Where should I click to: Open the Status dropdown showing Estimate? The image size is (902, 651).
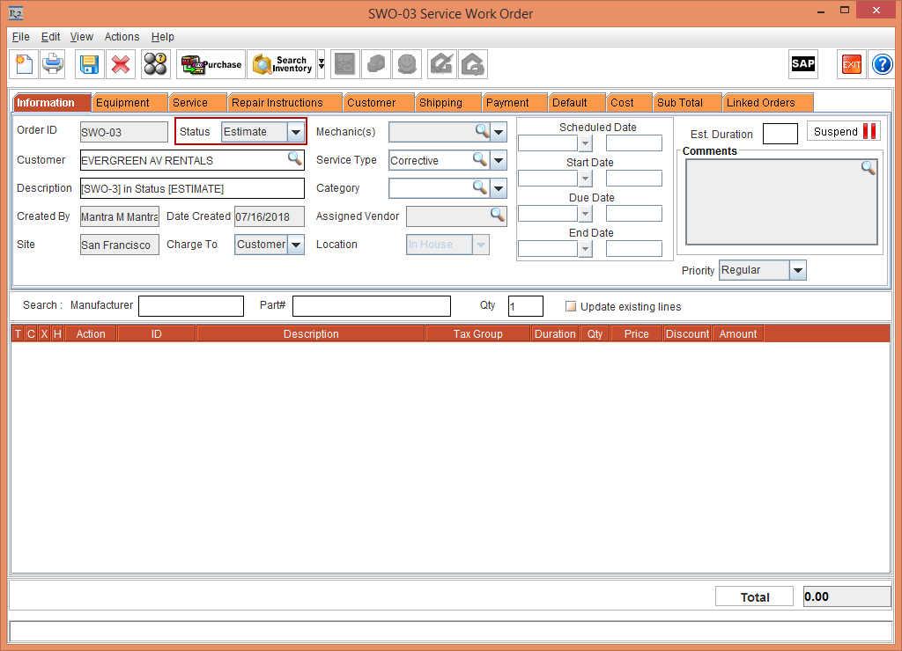[296, 130]
